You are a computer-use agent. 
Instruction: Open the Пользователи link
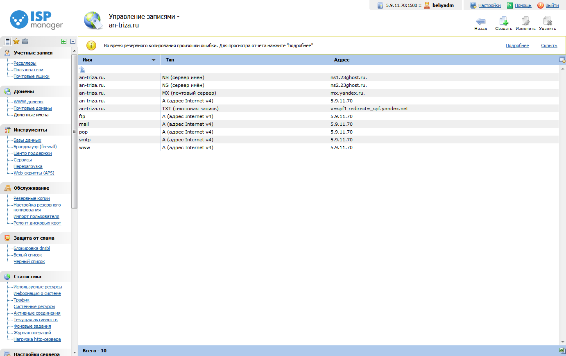click(x=28, y=70)
